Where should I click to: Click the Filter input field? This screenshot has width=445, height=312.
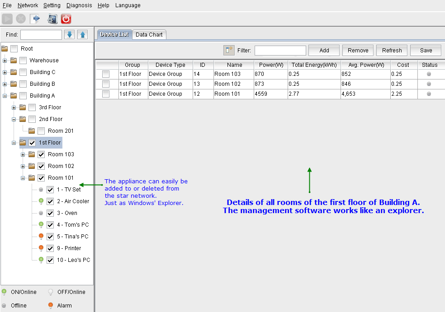tap(280, 51)
